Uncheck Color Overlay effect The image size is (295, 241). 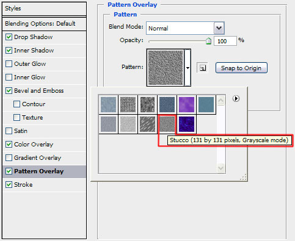tap(9, 145)
